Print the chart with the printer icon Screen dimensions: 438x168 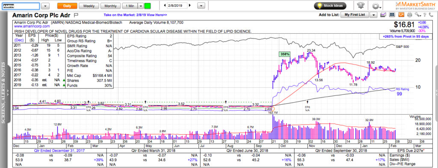[x=409, y=15]
